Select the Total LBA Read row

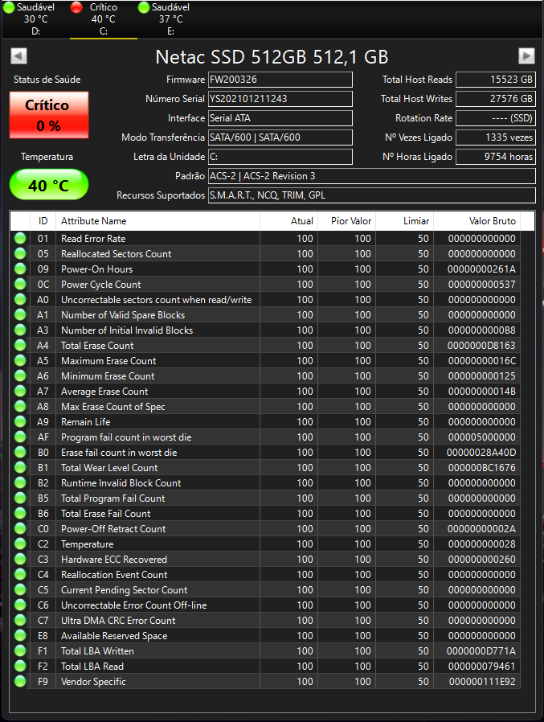click(x=265, y=667)
